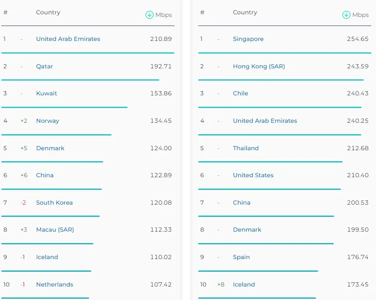Click the United States link
The image size is (376, 300).
coord(253,175)
